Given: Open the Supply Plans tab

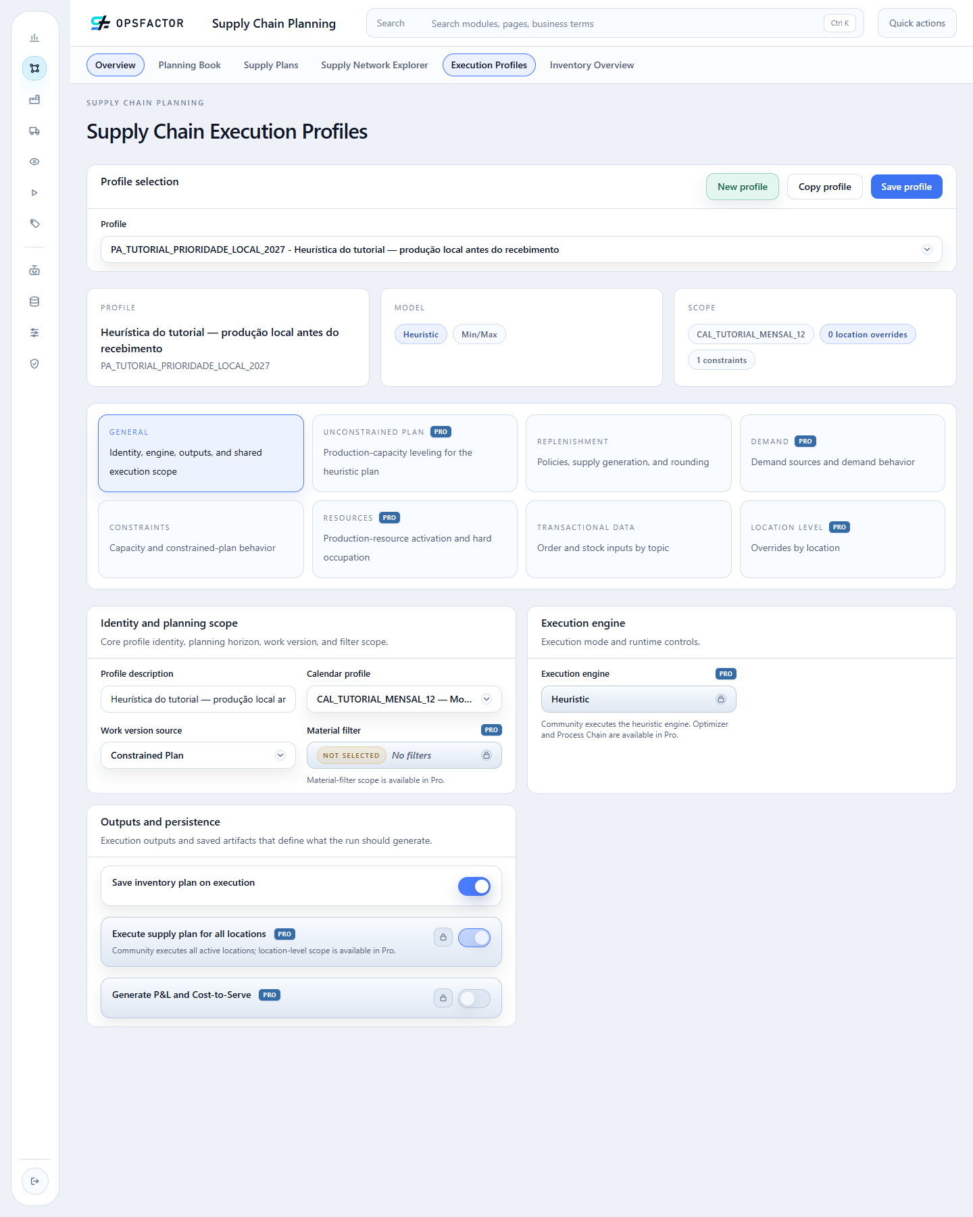Looking at the screenshot, I should [x=271, y=65].
